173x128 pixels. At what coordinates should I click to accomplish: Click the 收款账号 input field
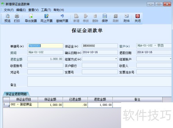[45, 65]
